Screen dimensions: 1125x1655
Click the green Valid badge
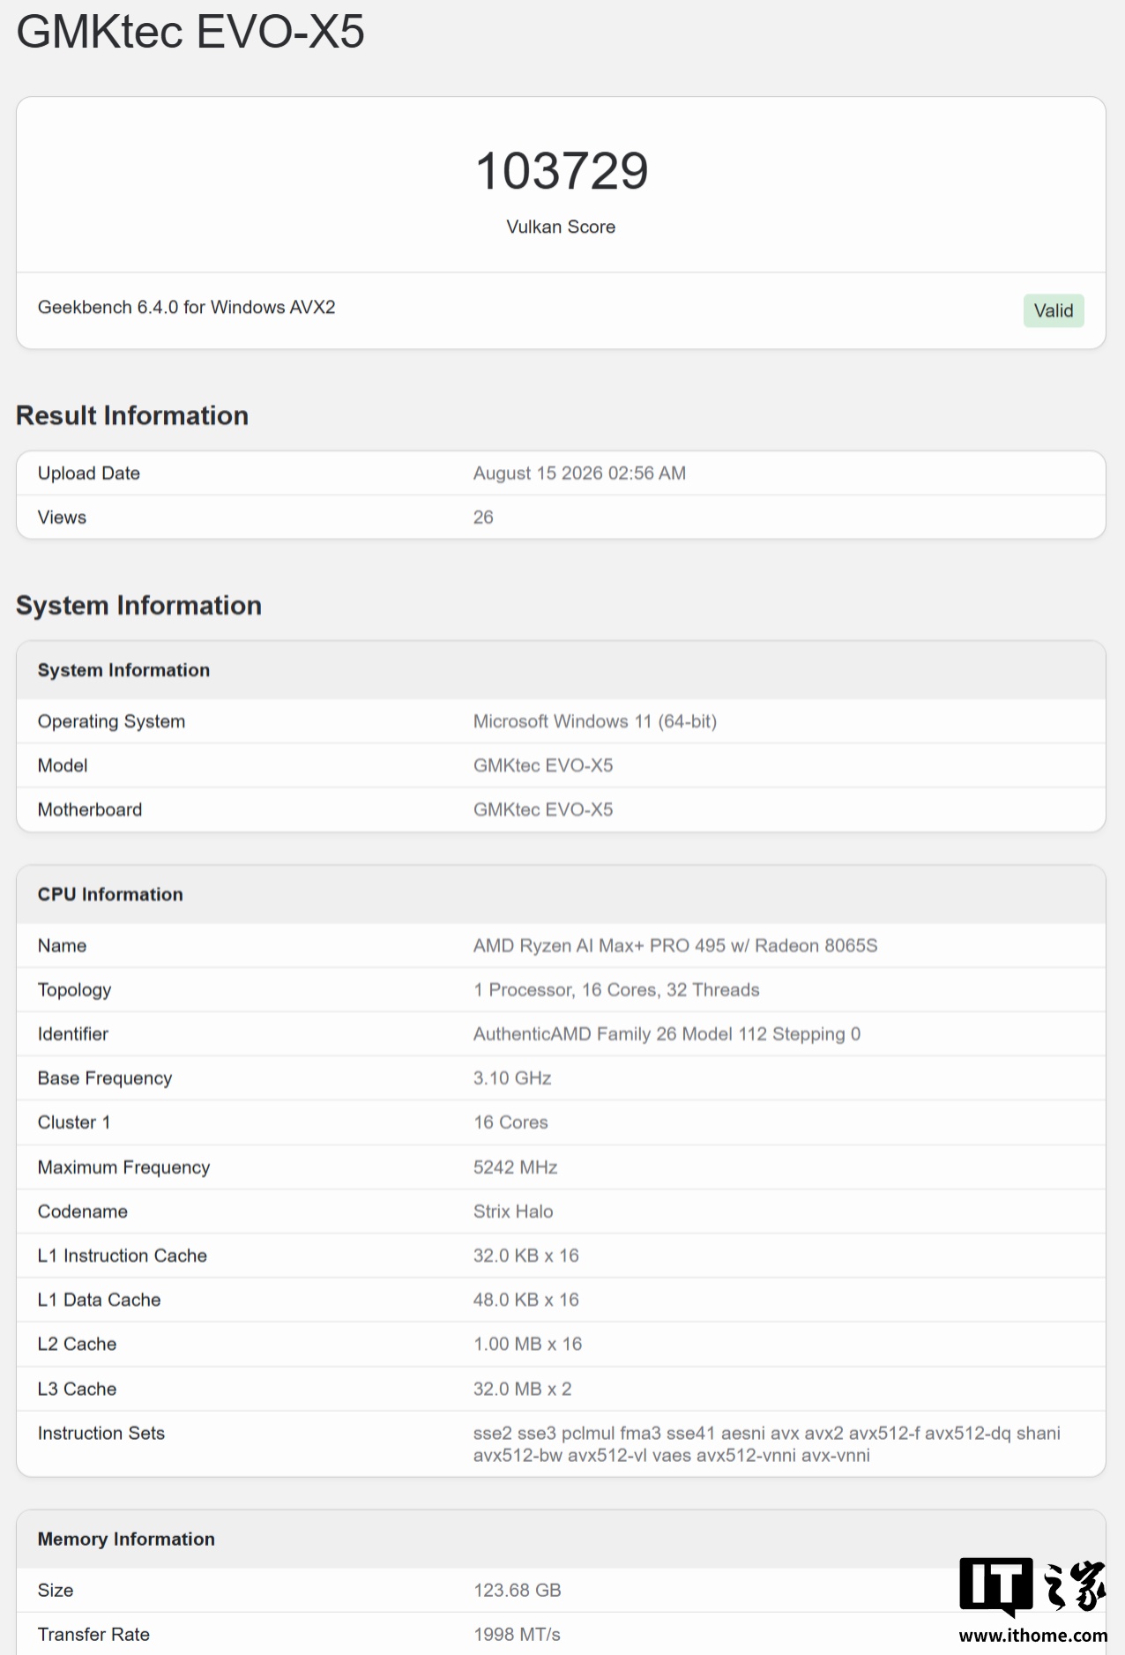click(x=1054, y=310)
